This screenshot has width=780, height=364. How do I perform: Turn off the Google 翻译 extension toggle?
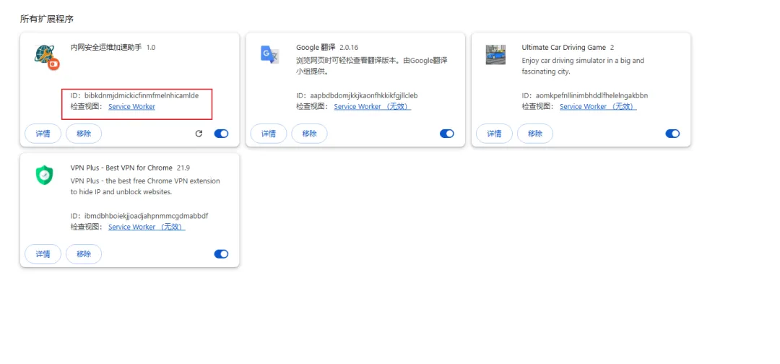[x=447, y=134]
